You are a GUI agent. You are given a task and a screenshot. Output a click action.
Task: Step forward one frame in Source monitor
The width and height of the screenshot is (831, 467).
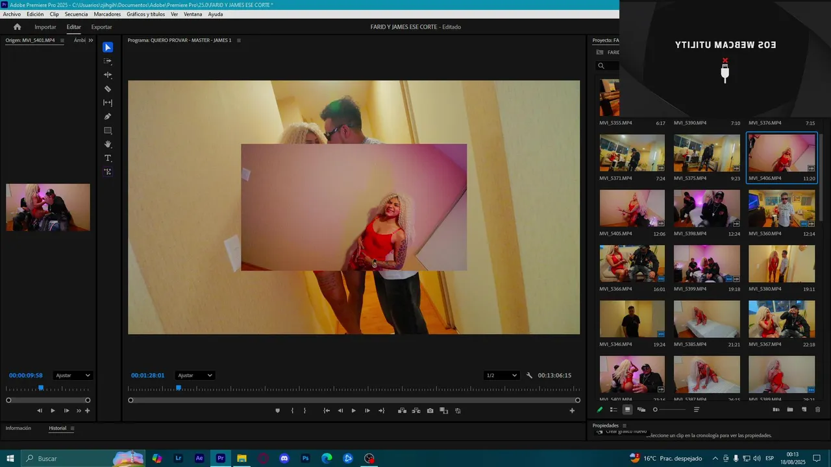click(66, 411)
